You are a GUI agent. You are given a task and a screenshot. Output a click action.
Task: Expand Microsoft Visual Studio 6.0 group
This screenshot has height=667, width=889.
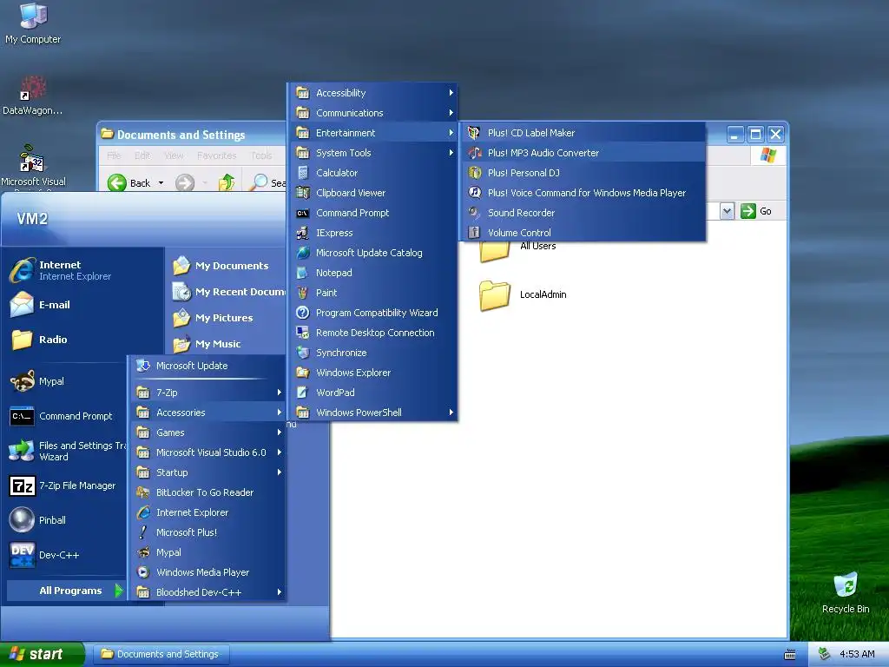[208, 452]
